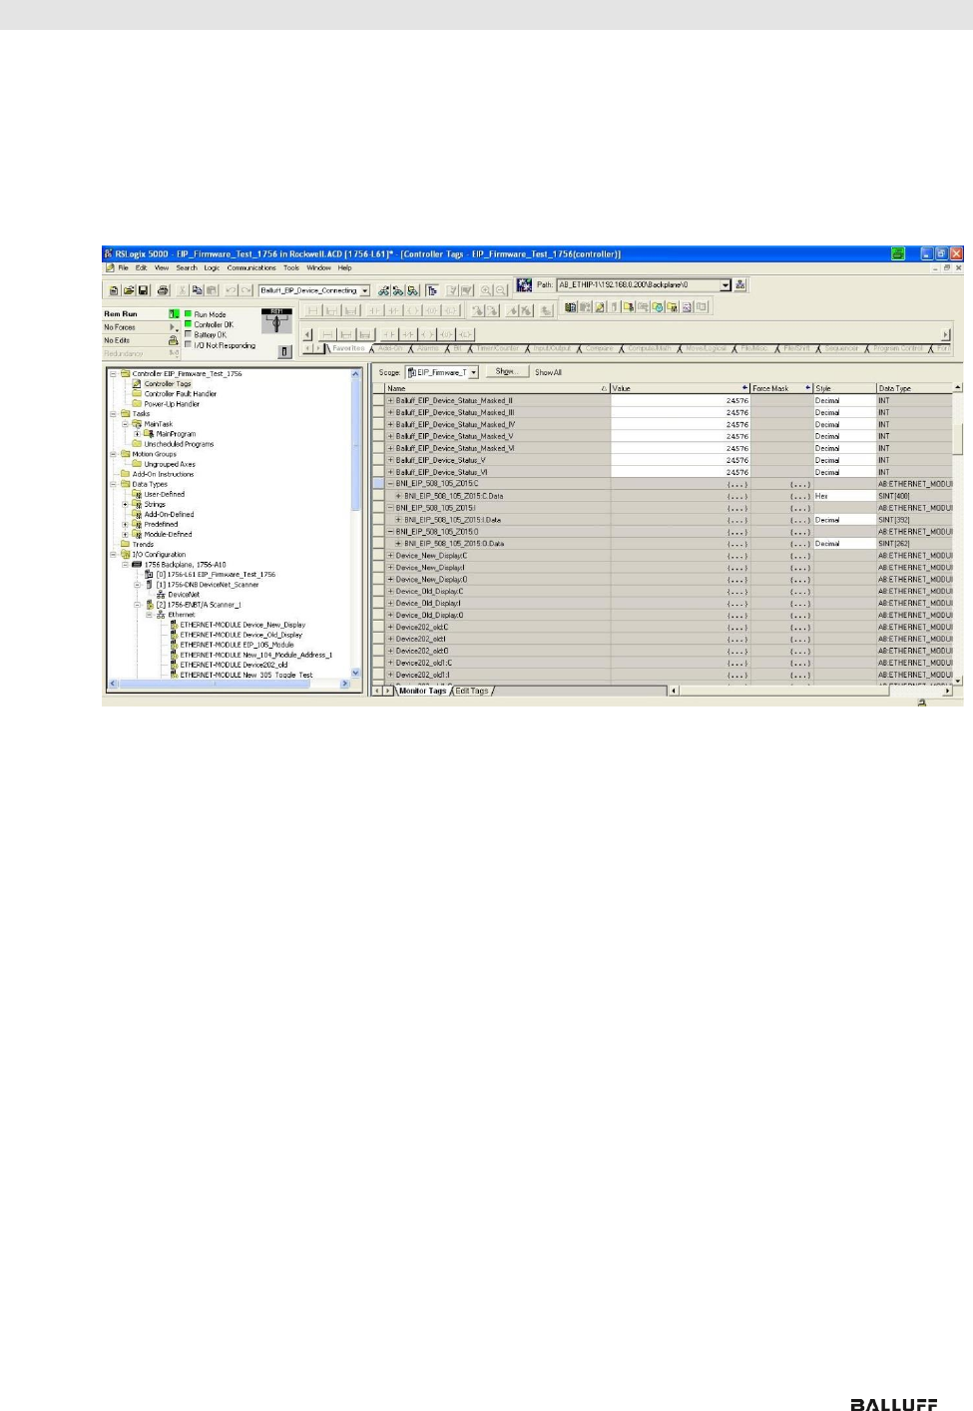Open the Communications menu
Viewport: 973px width, 1411px height.
click(x=251, y=267)
